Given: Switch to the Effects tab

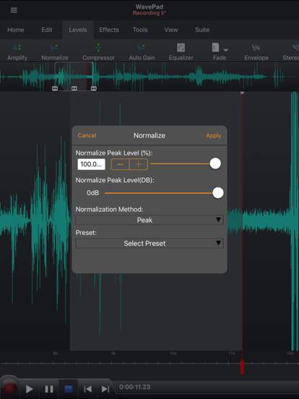Looking at the screenshot, I should (x=109, y=30).
